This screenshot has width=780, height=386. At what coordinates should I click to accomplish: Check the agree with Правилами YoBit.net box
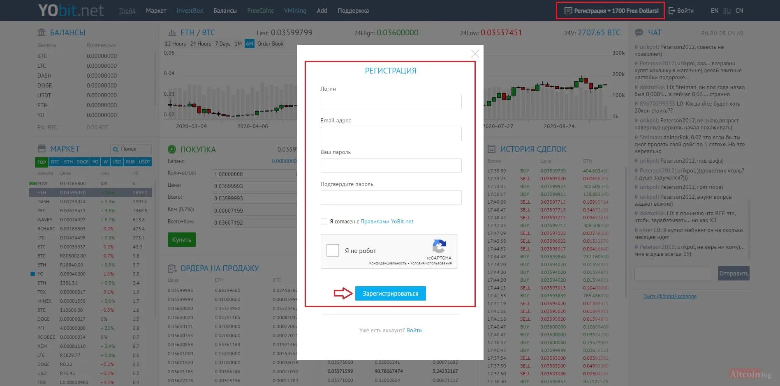tap(324, 221)
